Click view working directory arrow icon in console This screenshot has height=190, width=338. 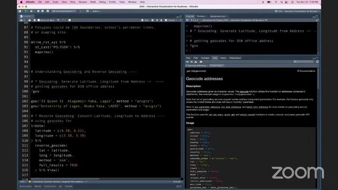266,20
